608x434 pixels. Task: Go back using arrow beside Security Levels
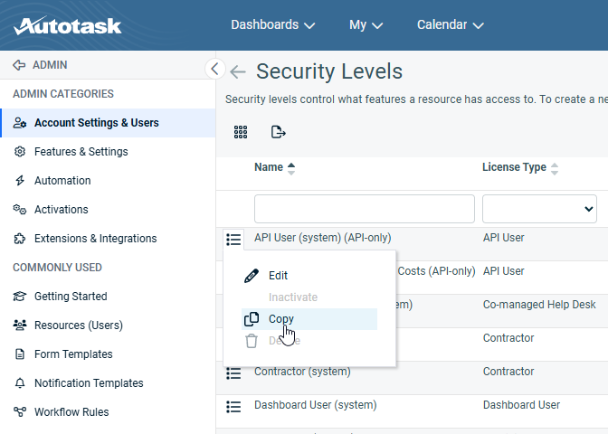coord(238,71)
